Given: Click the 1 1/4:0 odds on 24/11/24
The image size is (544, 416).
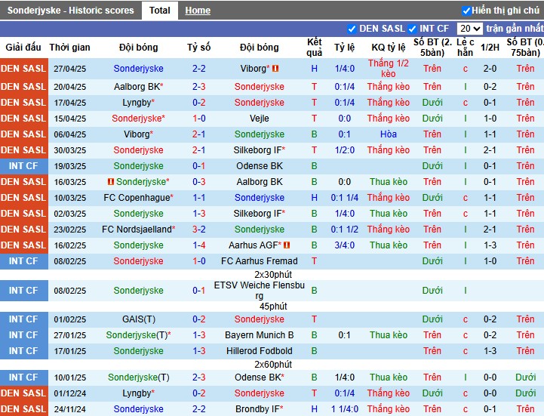Looking at the screenshot, I should (x=345, y=409).
